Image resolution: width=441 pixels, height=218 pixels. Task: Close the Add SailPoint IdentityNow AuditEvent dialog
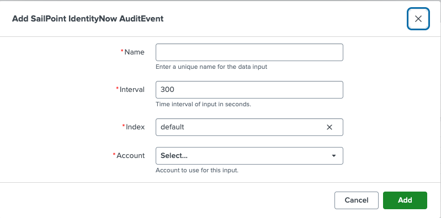coord(418,19)
